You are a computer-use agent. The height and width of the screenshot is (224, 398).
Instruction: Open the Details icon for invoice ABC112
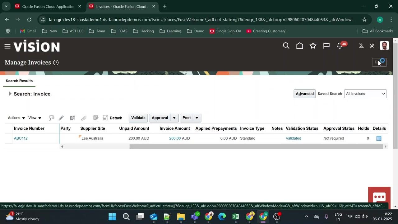pos(379,138)
